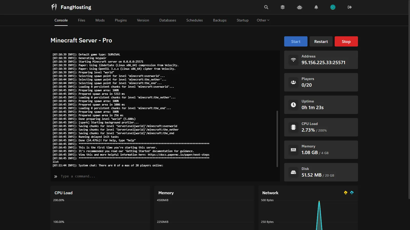Click the Minecraft Server - Pro heading
Screen dimensions: 410x230
click(81, 40)
